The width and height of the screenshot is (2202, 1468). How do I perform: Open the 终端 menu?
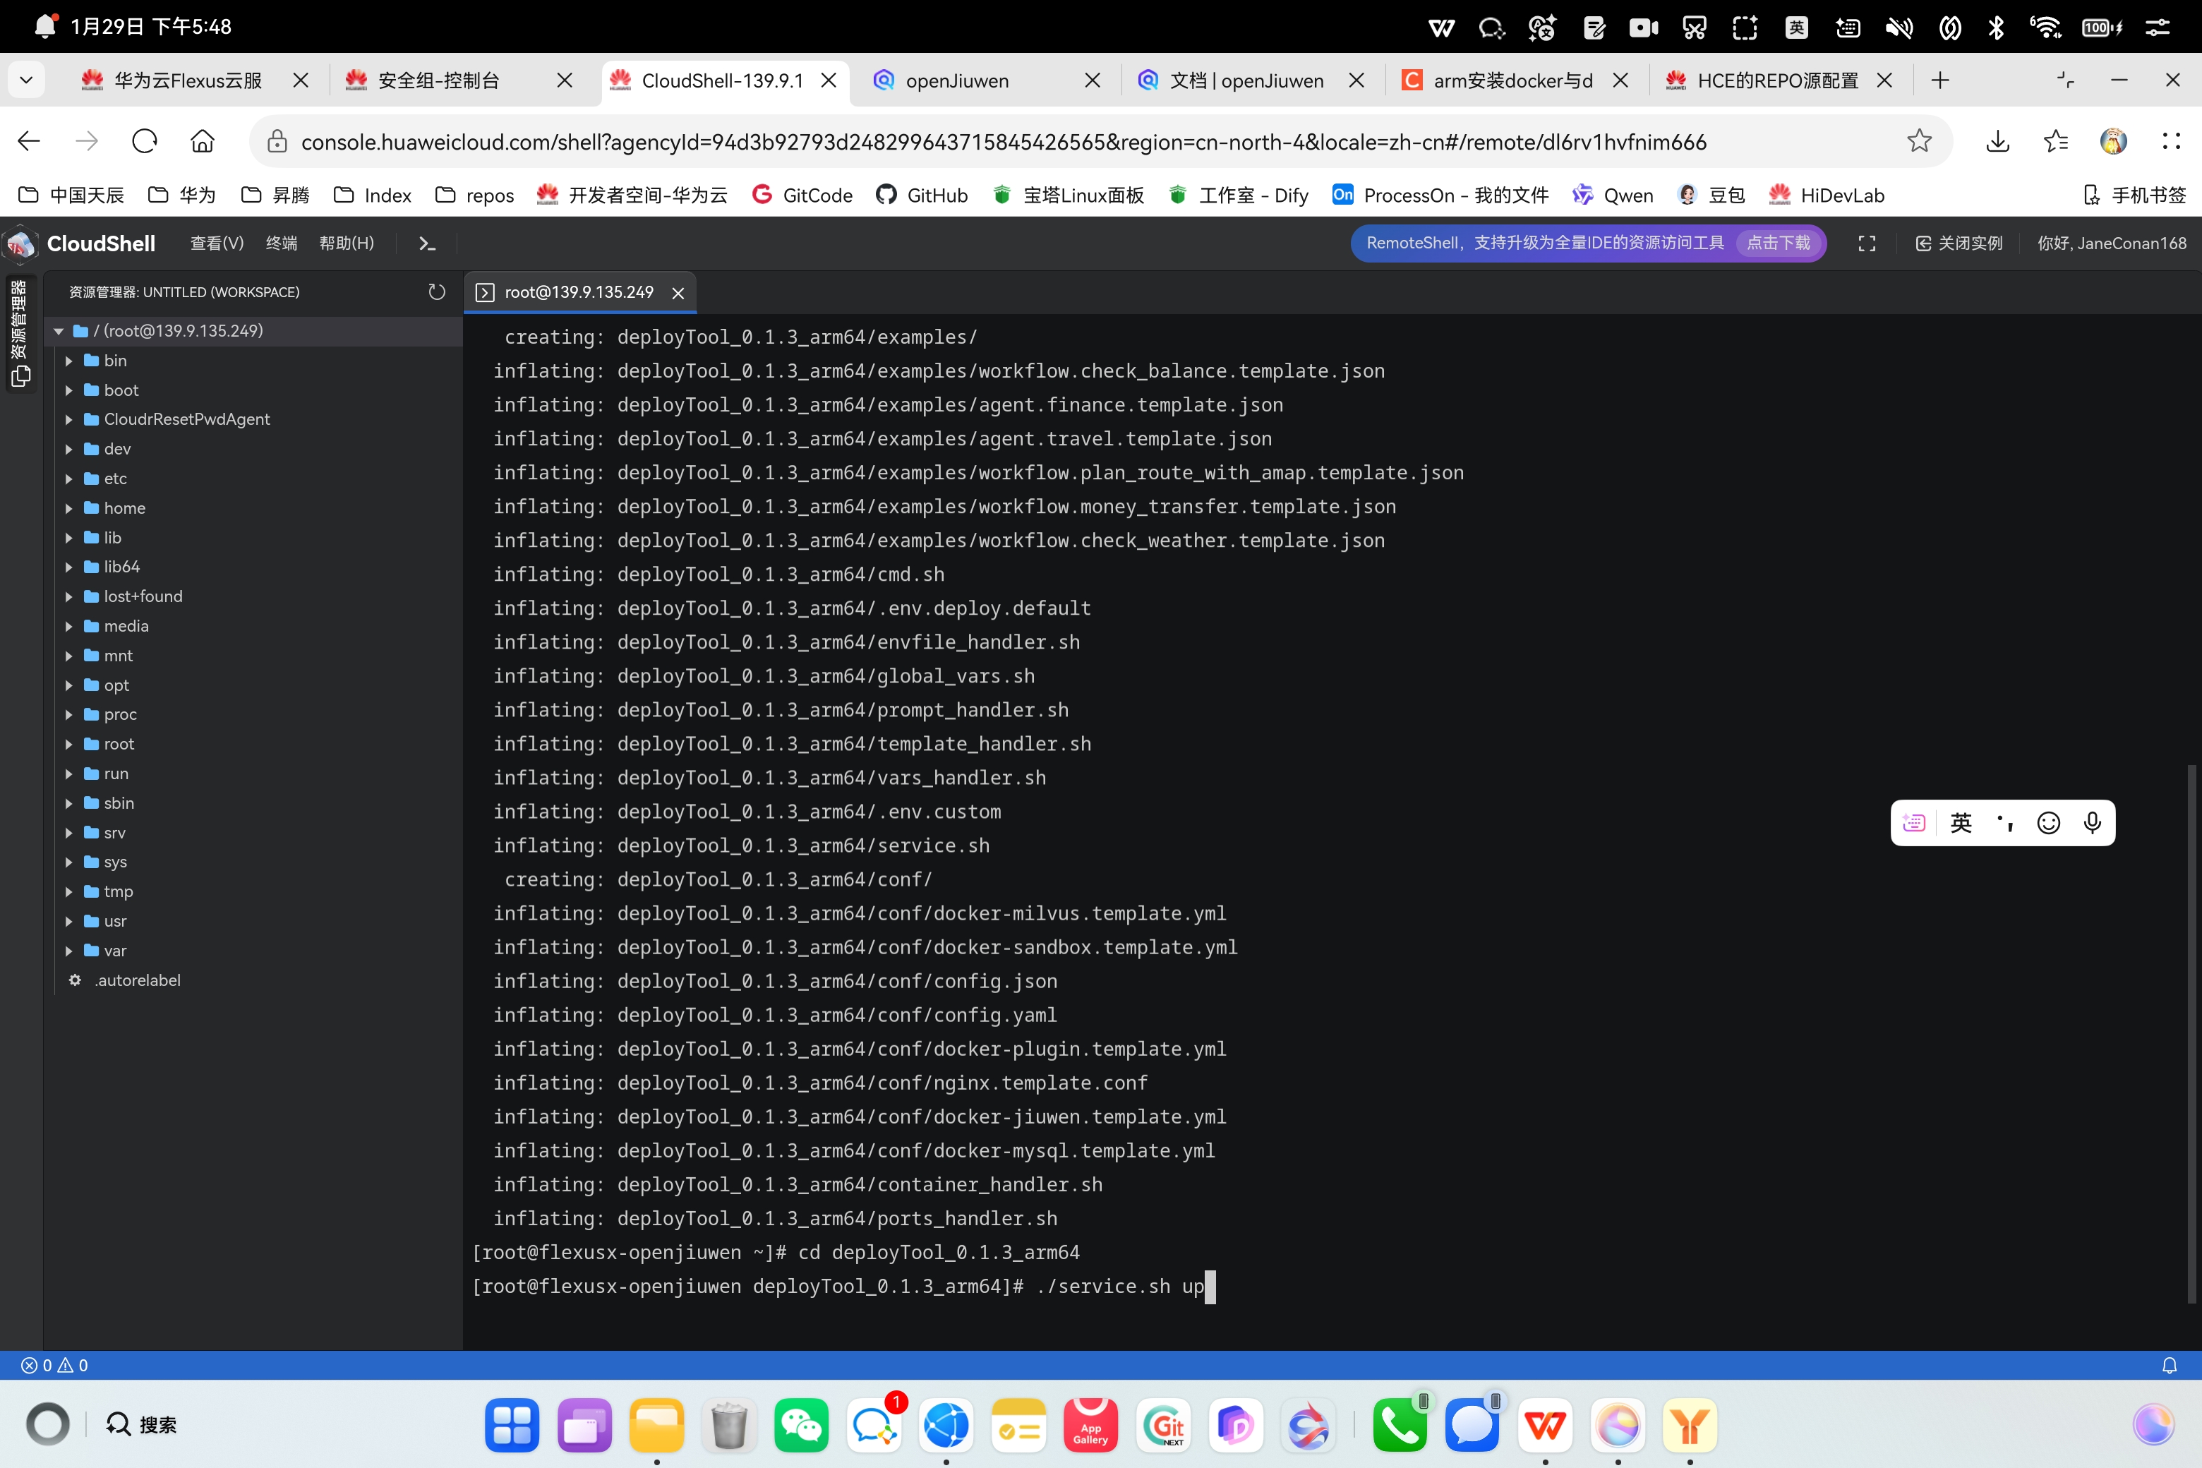(281, 243)
